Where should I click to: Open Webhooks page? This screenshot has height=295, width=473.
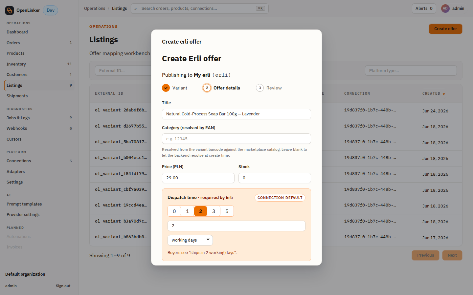[39, 128]
